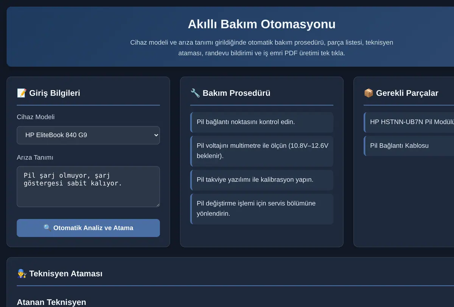
Task: Click the technician icon beside Teknisyen Ataması
Action: click(x=22, y=274)
